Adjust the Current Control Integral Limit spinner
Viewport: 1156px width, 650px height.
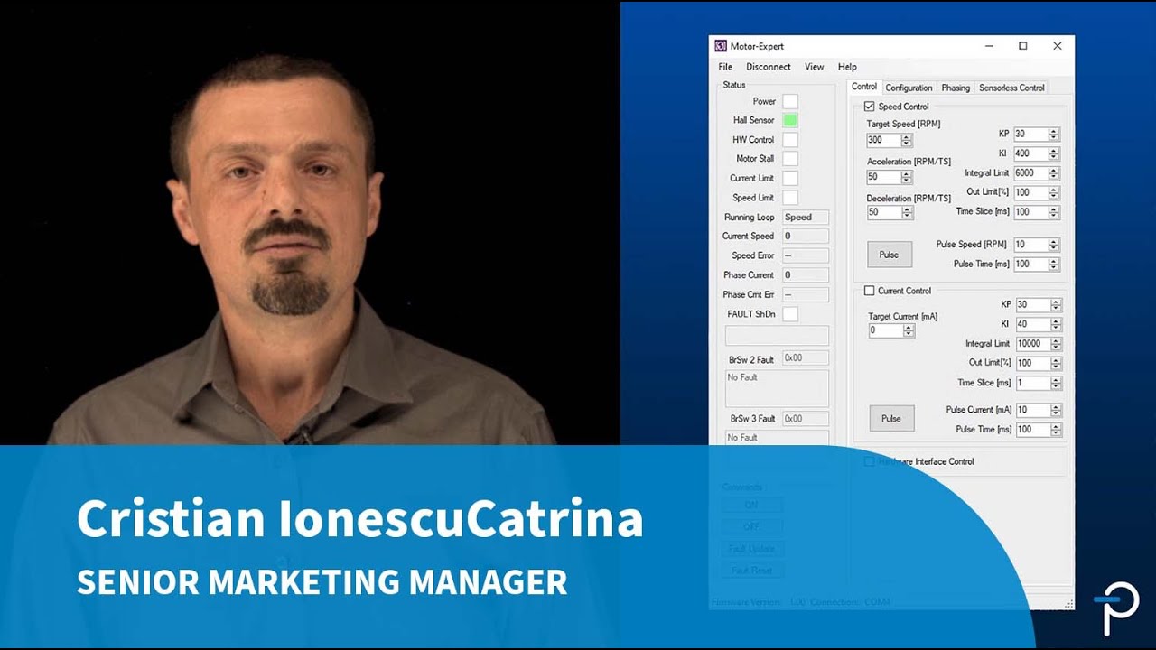[1056, 344]
